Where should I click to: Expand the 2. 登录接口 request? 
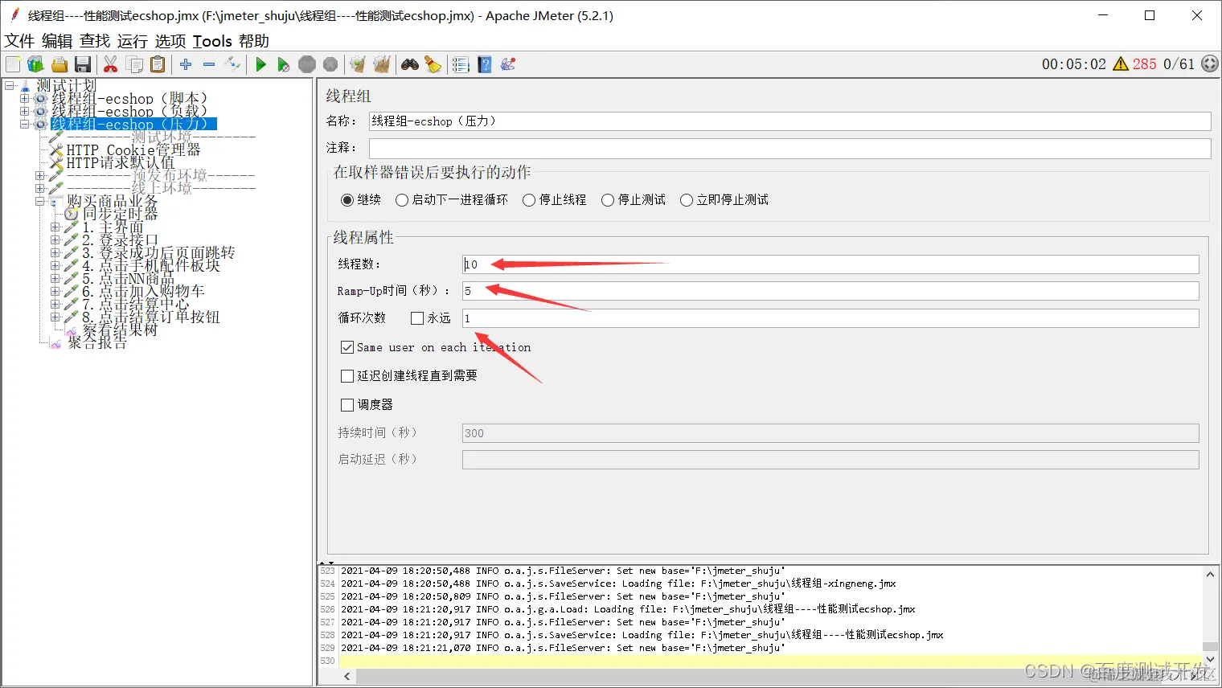tap(55, 240)
